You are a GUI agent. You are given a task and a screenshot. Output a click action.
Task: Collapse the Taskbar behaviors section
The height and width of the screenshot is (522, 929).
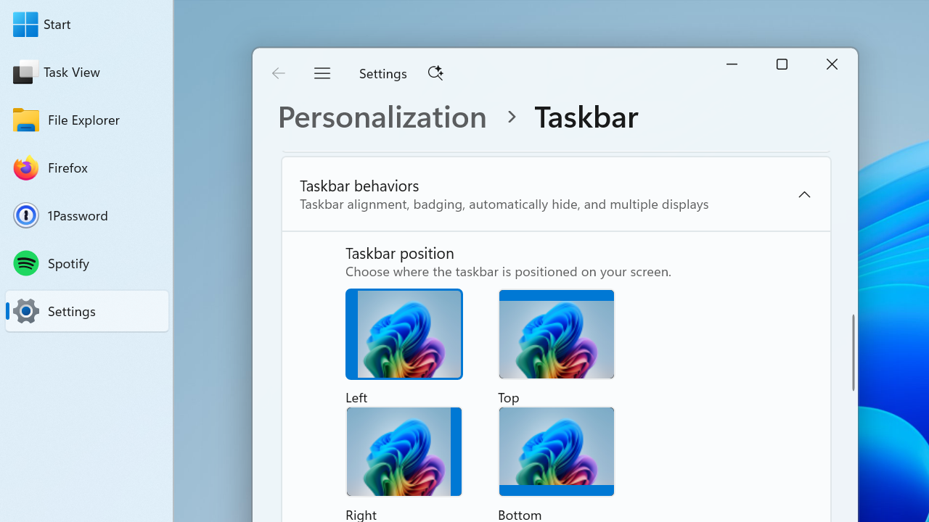click(x=804, y=194)
